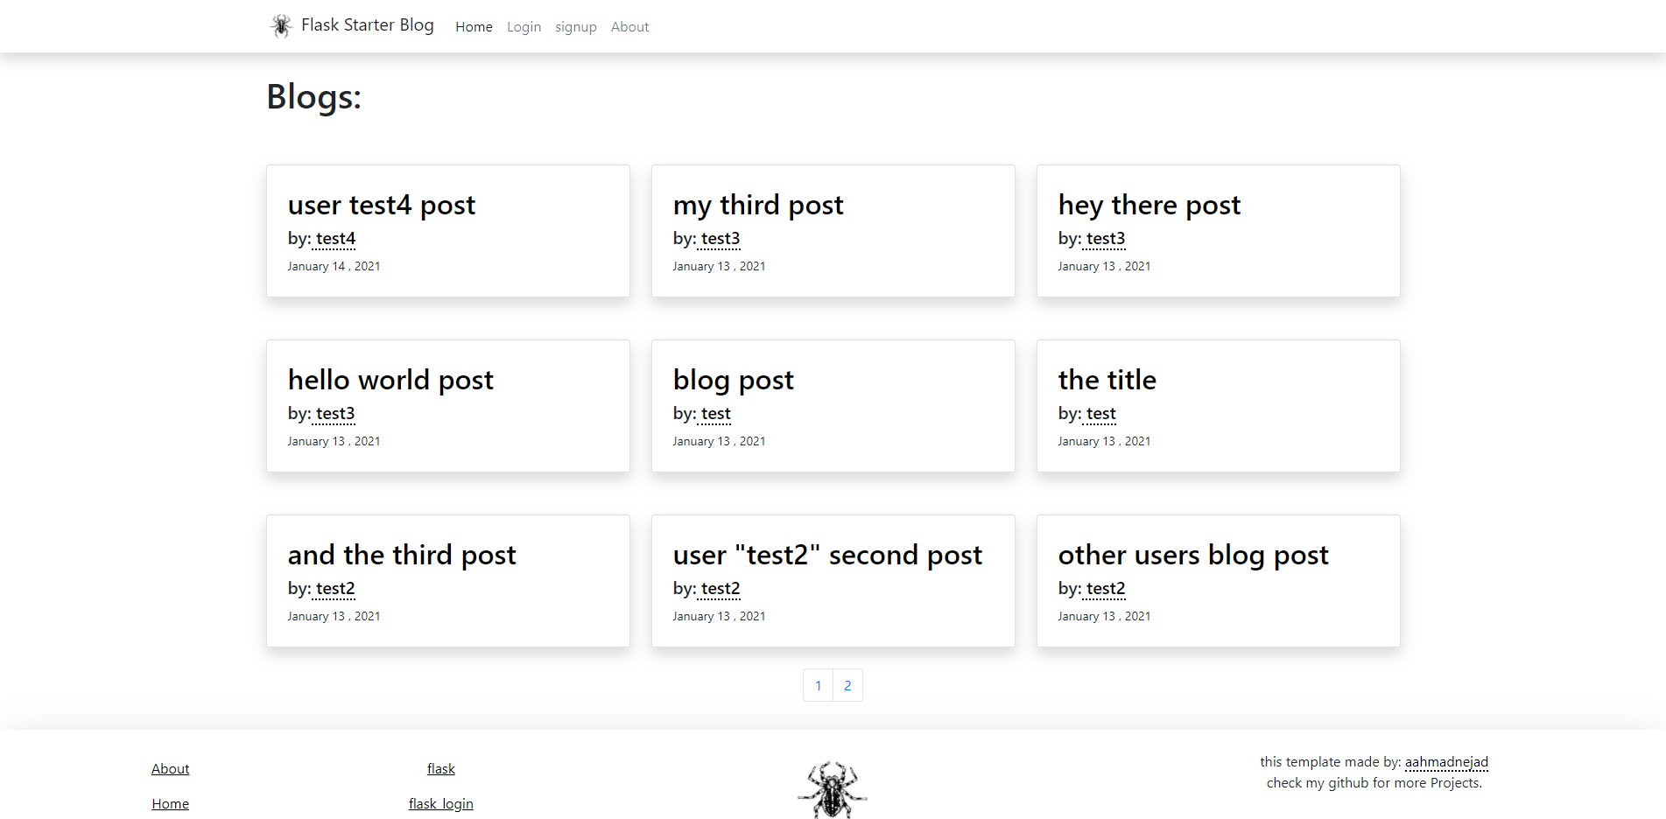Select page 1 in the pagination bar

(x=818, y=685)
